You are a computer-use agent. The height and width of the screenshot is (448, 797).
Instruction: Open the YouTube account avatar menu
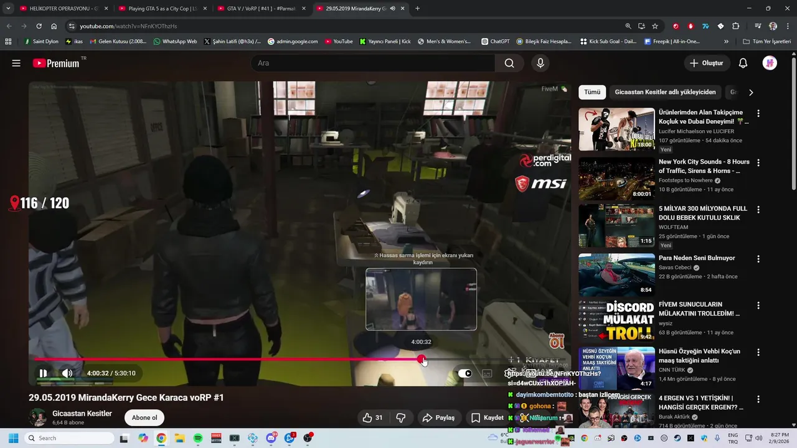coord(770,63)
